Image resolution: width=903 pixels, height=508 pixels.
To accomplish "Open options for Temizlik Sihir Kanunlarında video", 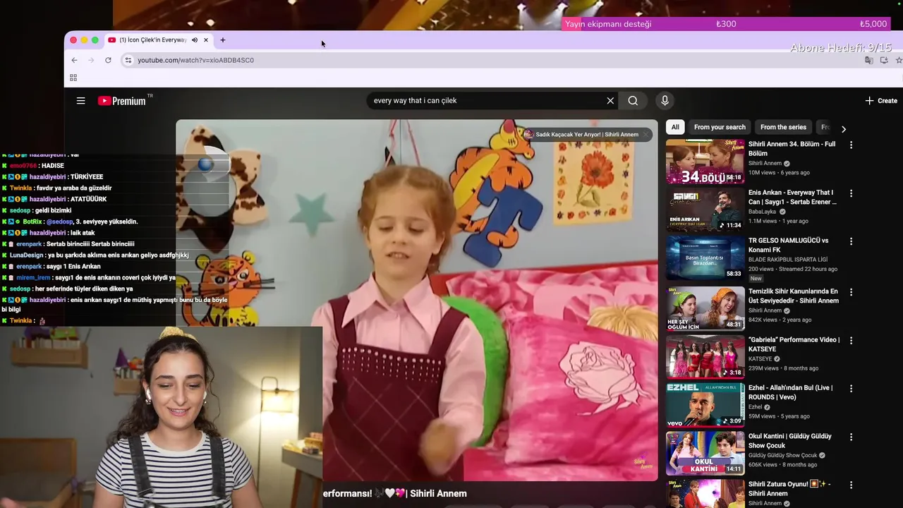I will click(851, 292).
